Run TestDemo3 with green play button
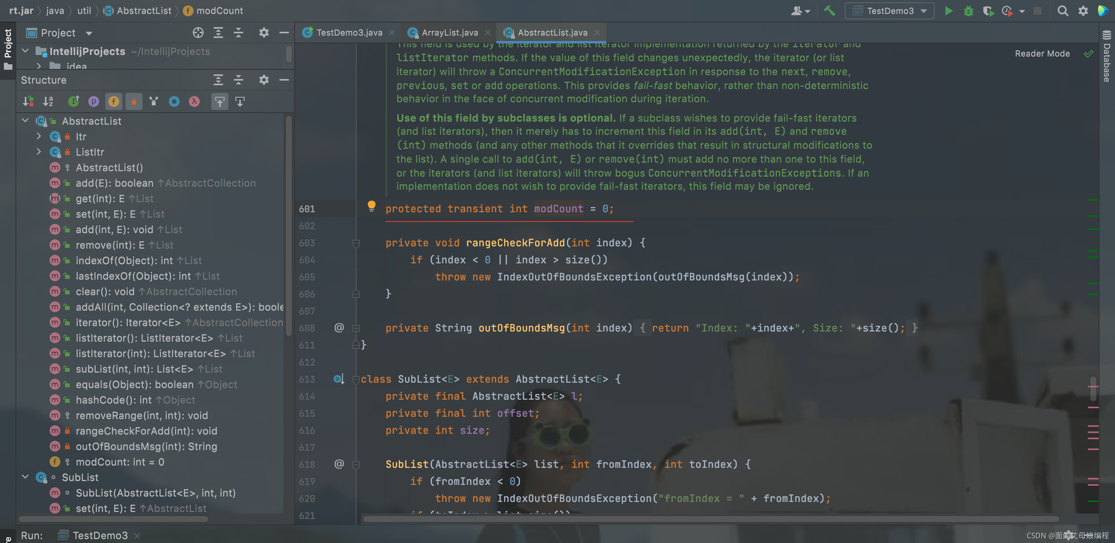The width and height of the screenshot is (1115, 543). [x=948, y=11]
